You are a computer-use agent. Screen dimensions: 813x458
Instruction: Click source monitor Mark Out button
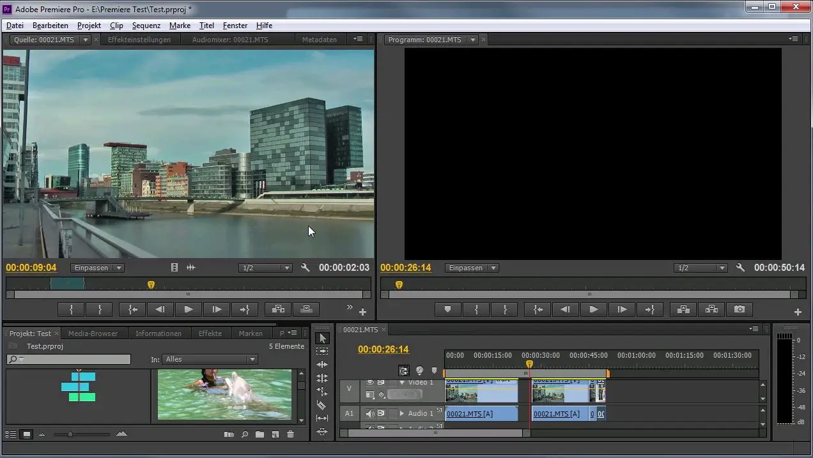pyautogui.click(x=99, y=309)
